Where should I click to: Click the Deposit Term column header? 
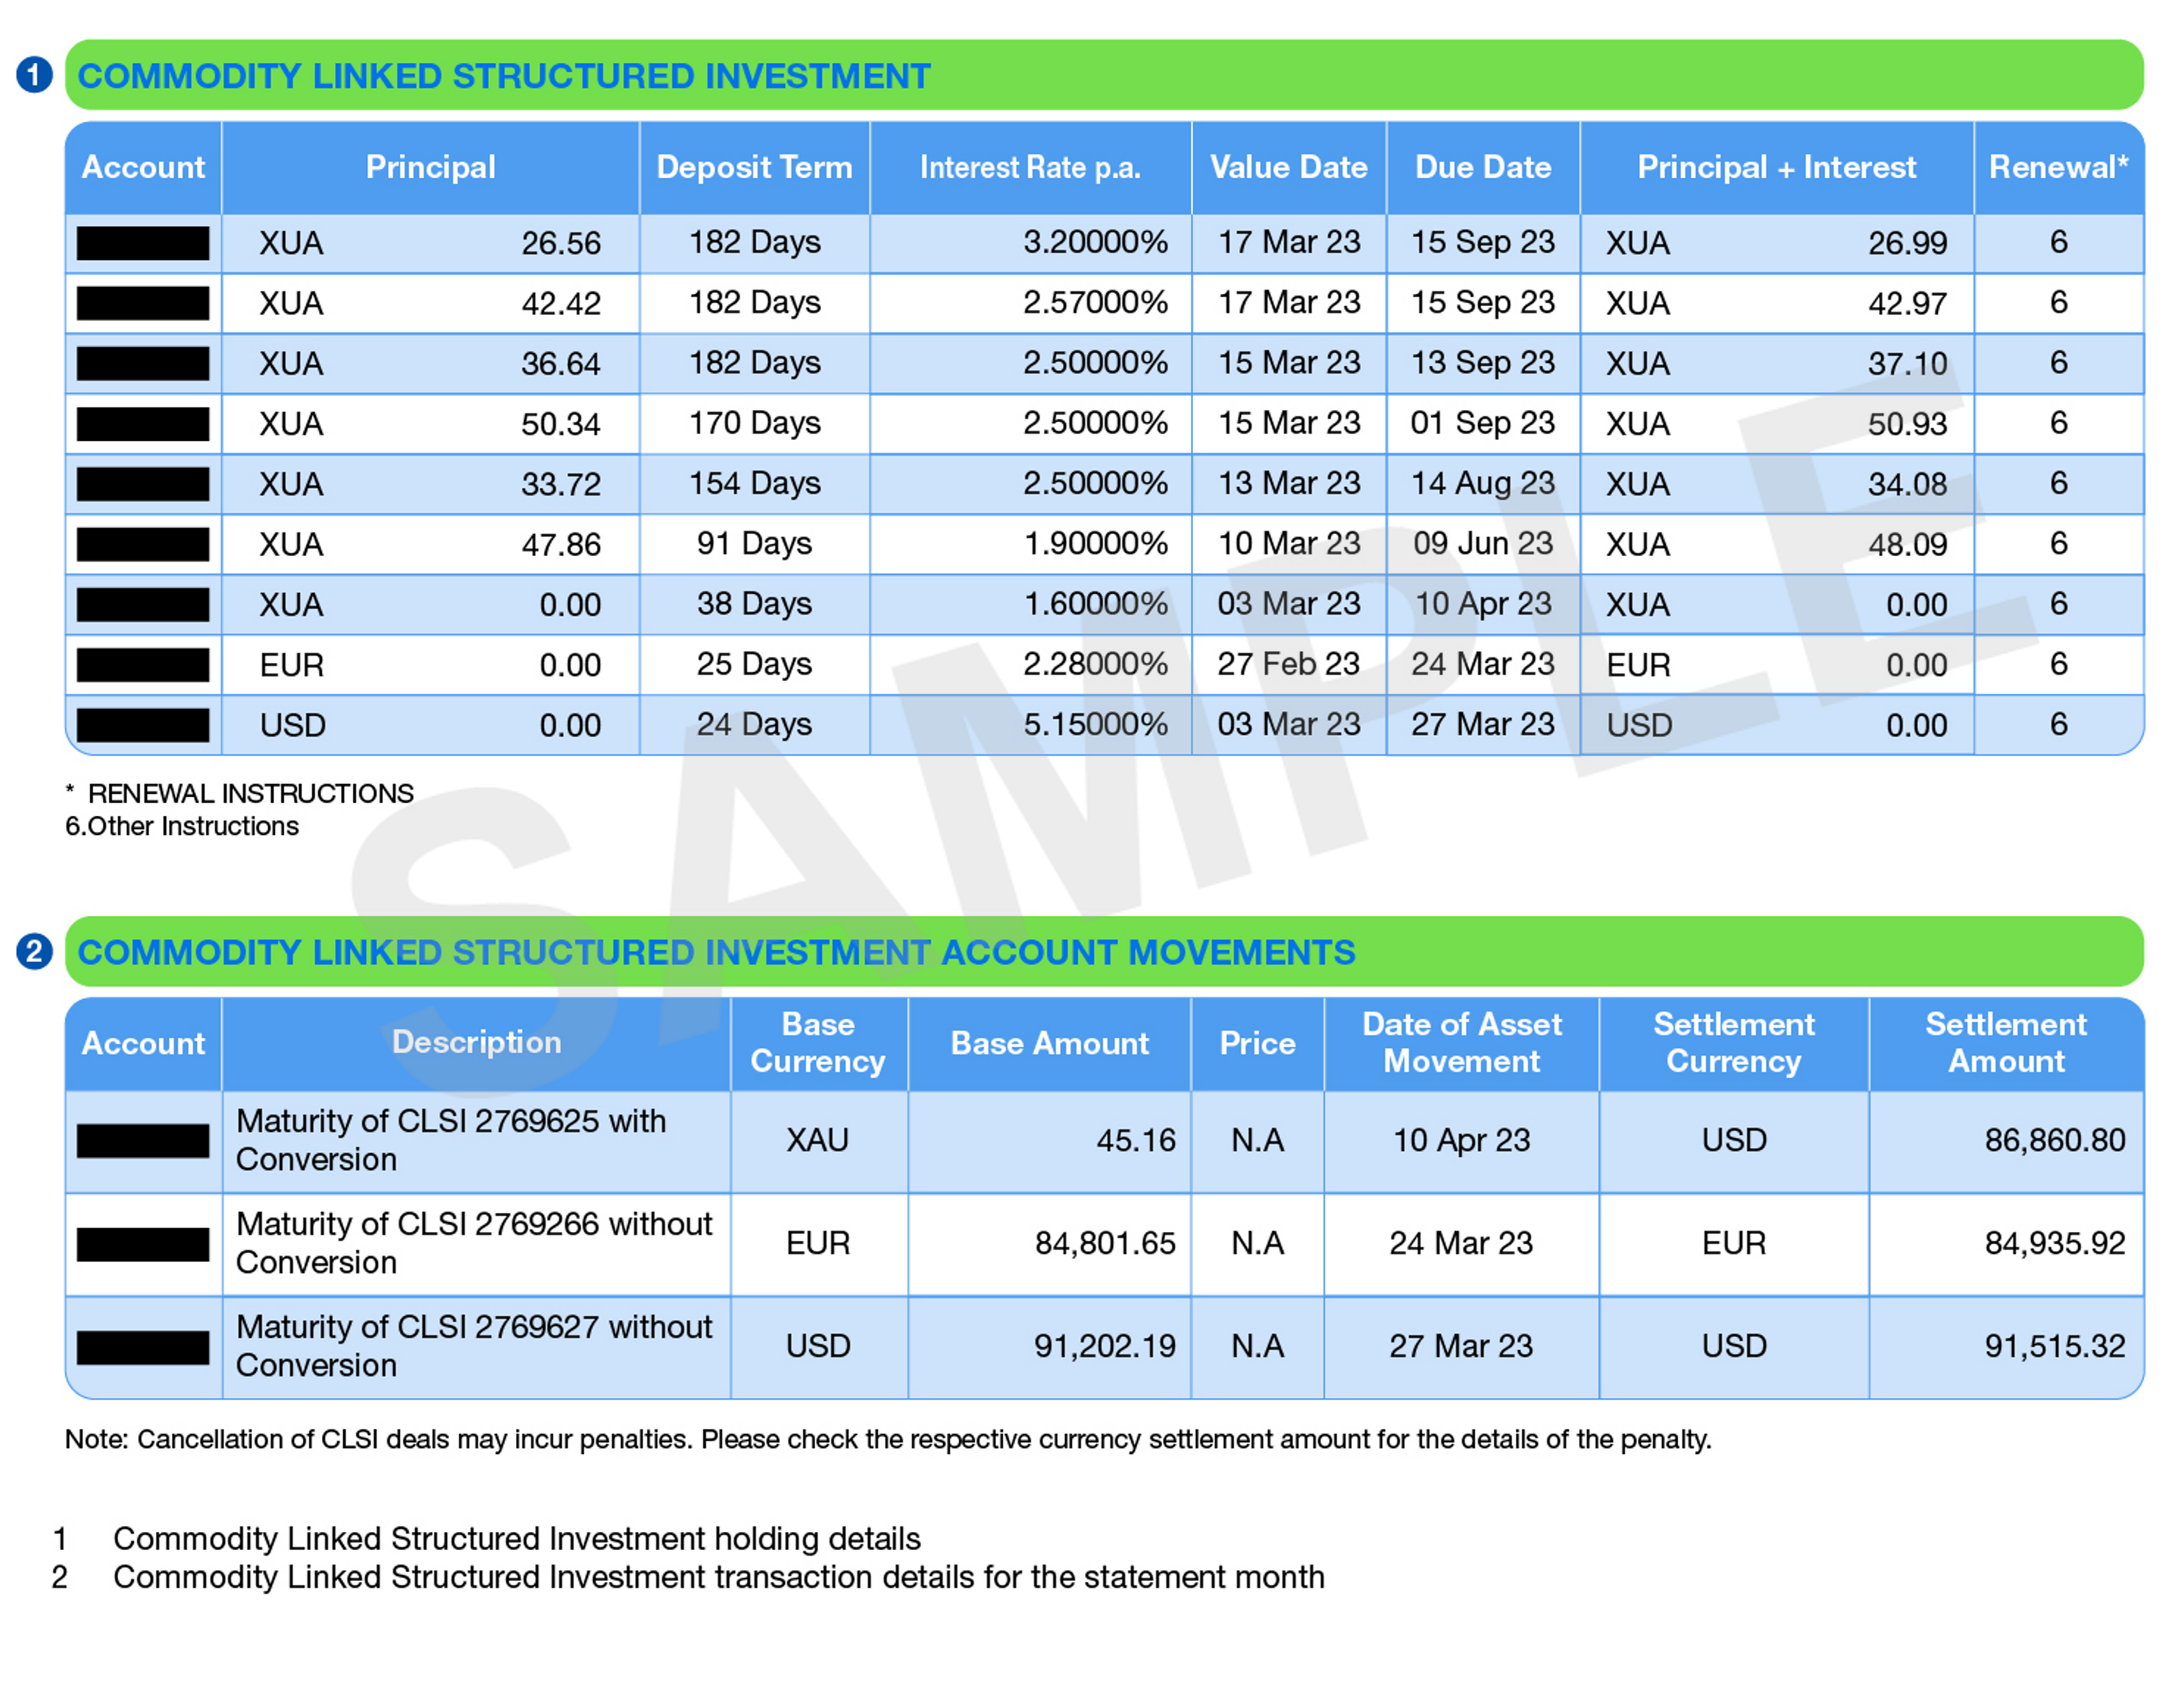tap(754, 167)
